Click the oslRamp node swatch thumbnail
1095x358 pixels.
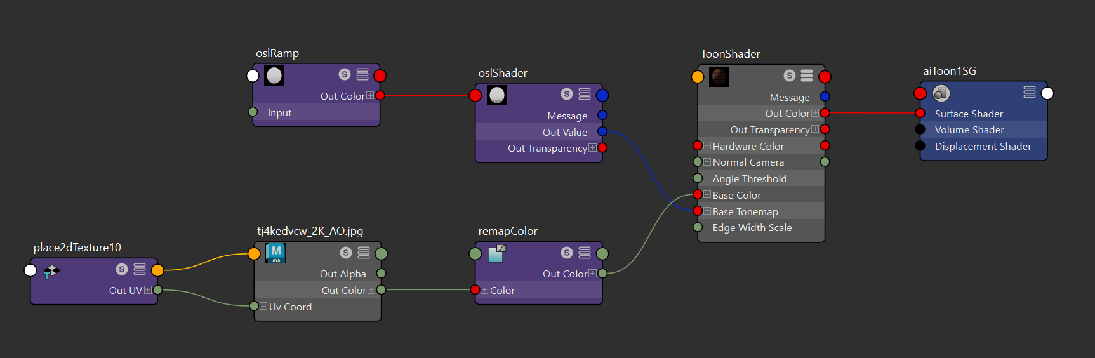[274, 76]
